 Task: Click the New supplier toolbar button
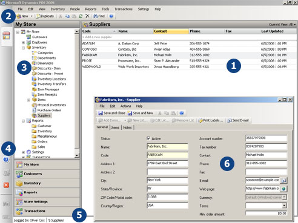tap(23, 16)
